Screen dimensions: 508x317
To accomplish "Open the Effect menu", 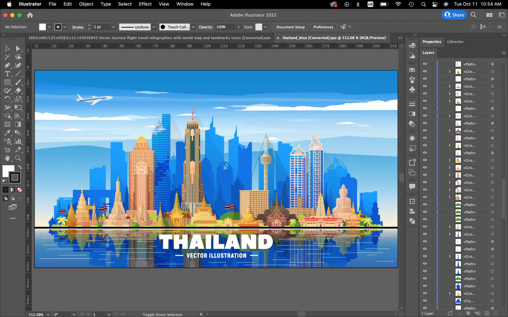I will [145, 4].
